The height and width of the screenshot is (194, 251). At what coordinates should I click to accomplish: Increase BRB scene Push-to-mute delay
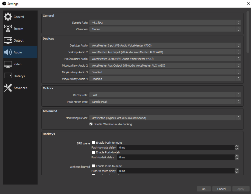(237, 146)
